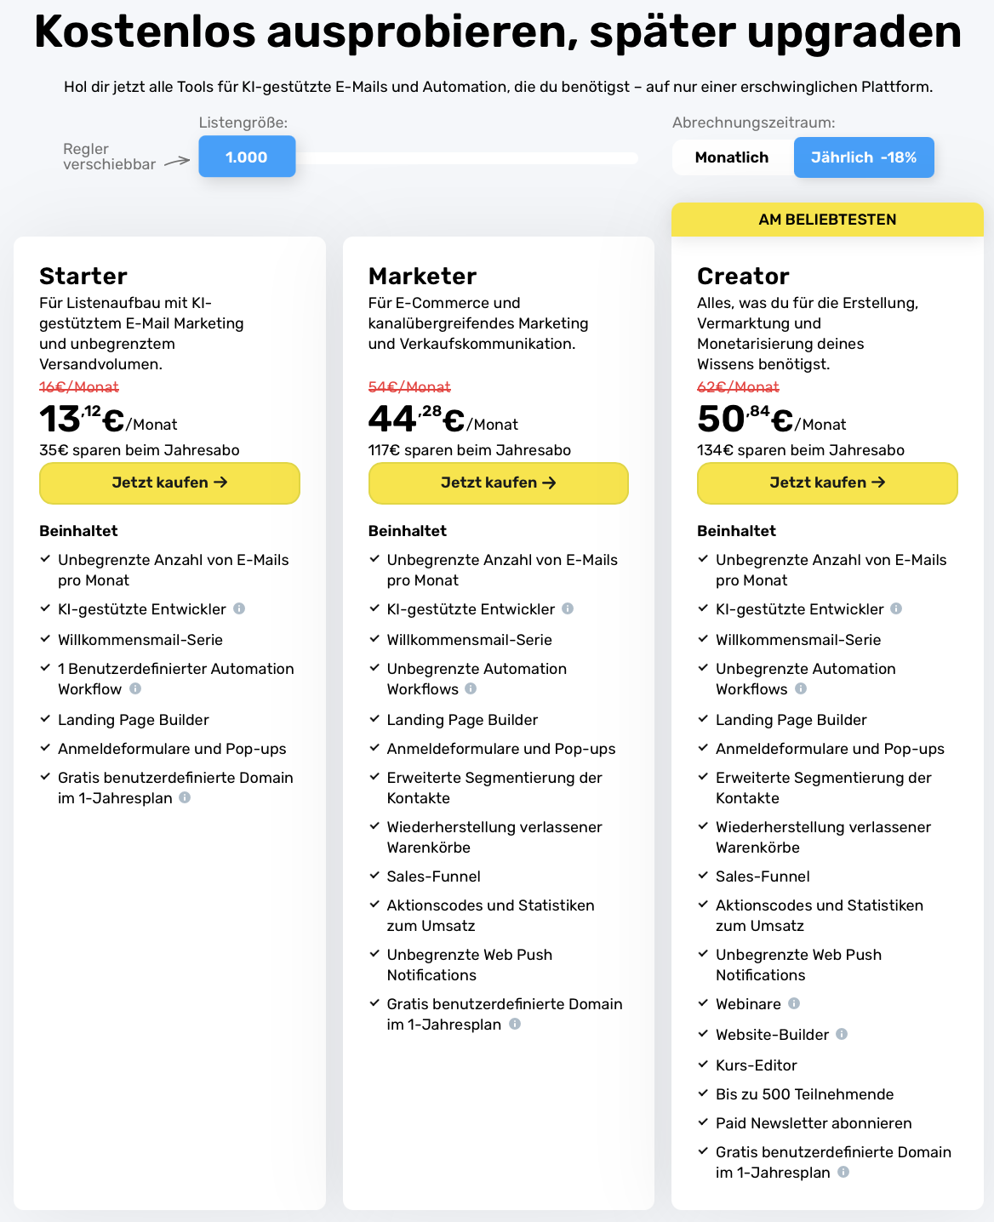Select Jährlich -18% billing option
This screenshot has height=1222, width=994.
[x=864, y=157]
